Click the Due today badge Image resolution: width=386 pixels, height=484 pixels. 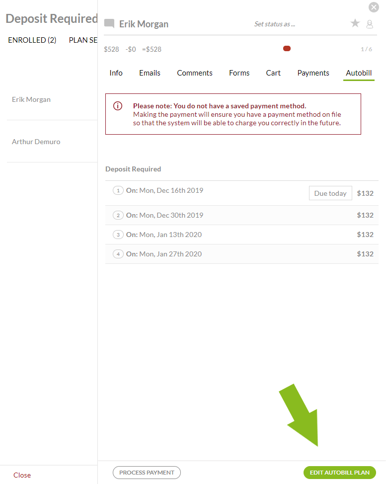pos(330,193)
